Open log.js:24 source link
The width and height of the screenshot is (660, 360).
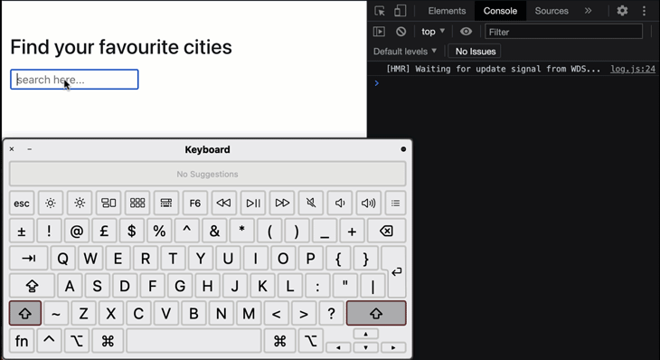pos(633,69)
